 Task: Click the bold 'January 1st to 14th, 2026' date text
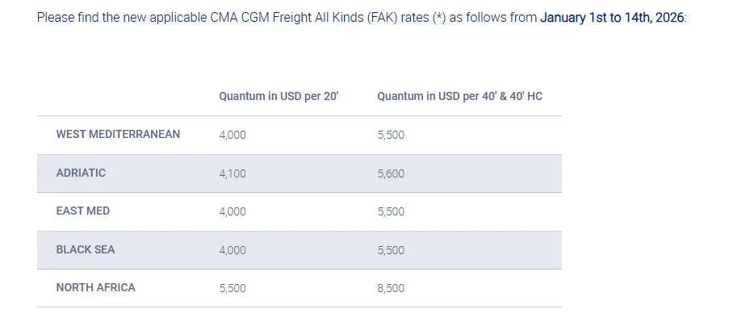613,17
